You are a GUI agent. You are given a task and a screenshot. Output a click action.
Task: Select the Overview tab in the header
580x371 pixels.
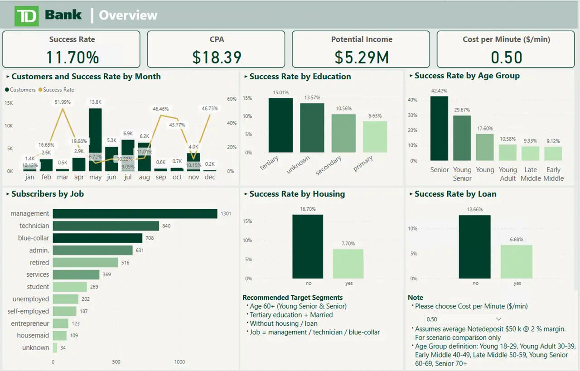[128, 14]
